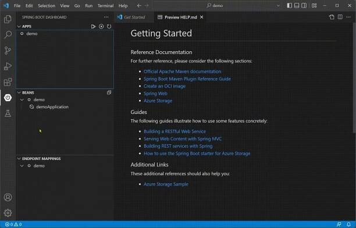Image resolution: width=356 pixels, height=228 pixels.
Task: Open the Explorer view in activity bar
Action: pos(8,19)
